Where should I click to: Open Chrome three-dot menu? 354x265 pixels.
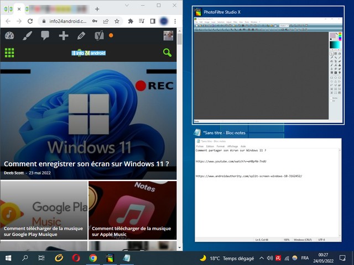tap(176, 21)
